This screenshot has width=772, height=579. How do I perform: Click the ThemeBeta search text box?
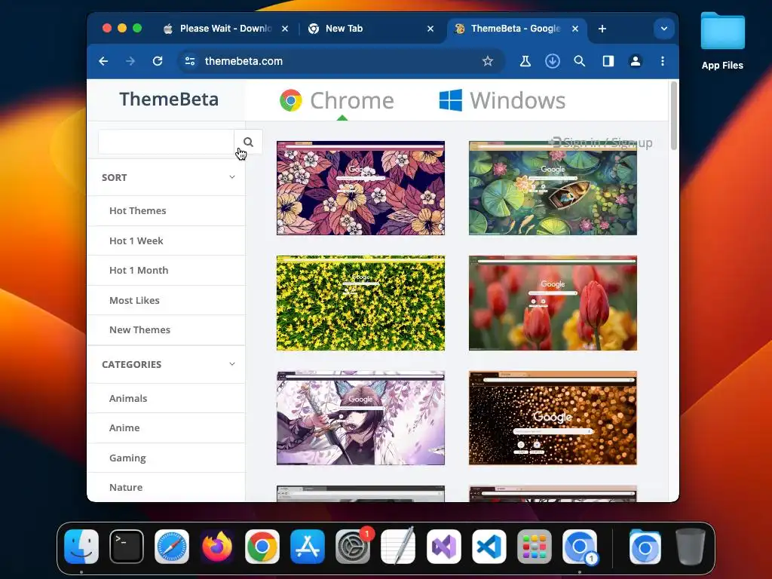[x=166, y=142]
